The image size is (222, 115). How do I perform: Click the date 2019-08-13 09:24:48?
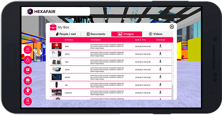pos(143,46)
